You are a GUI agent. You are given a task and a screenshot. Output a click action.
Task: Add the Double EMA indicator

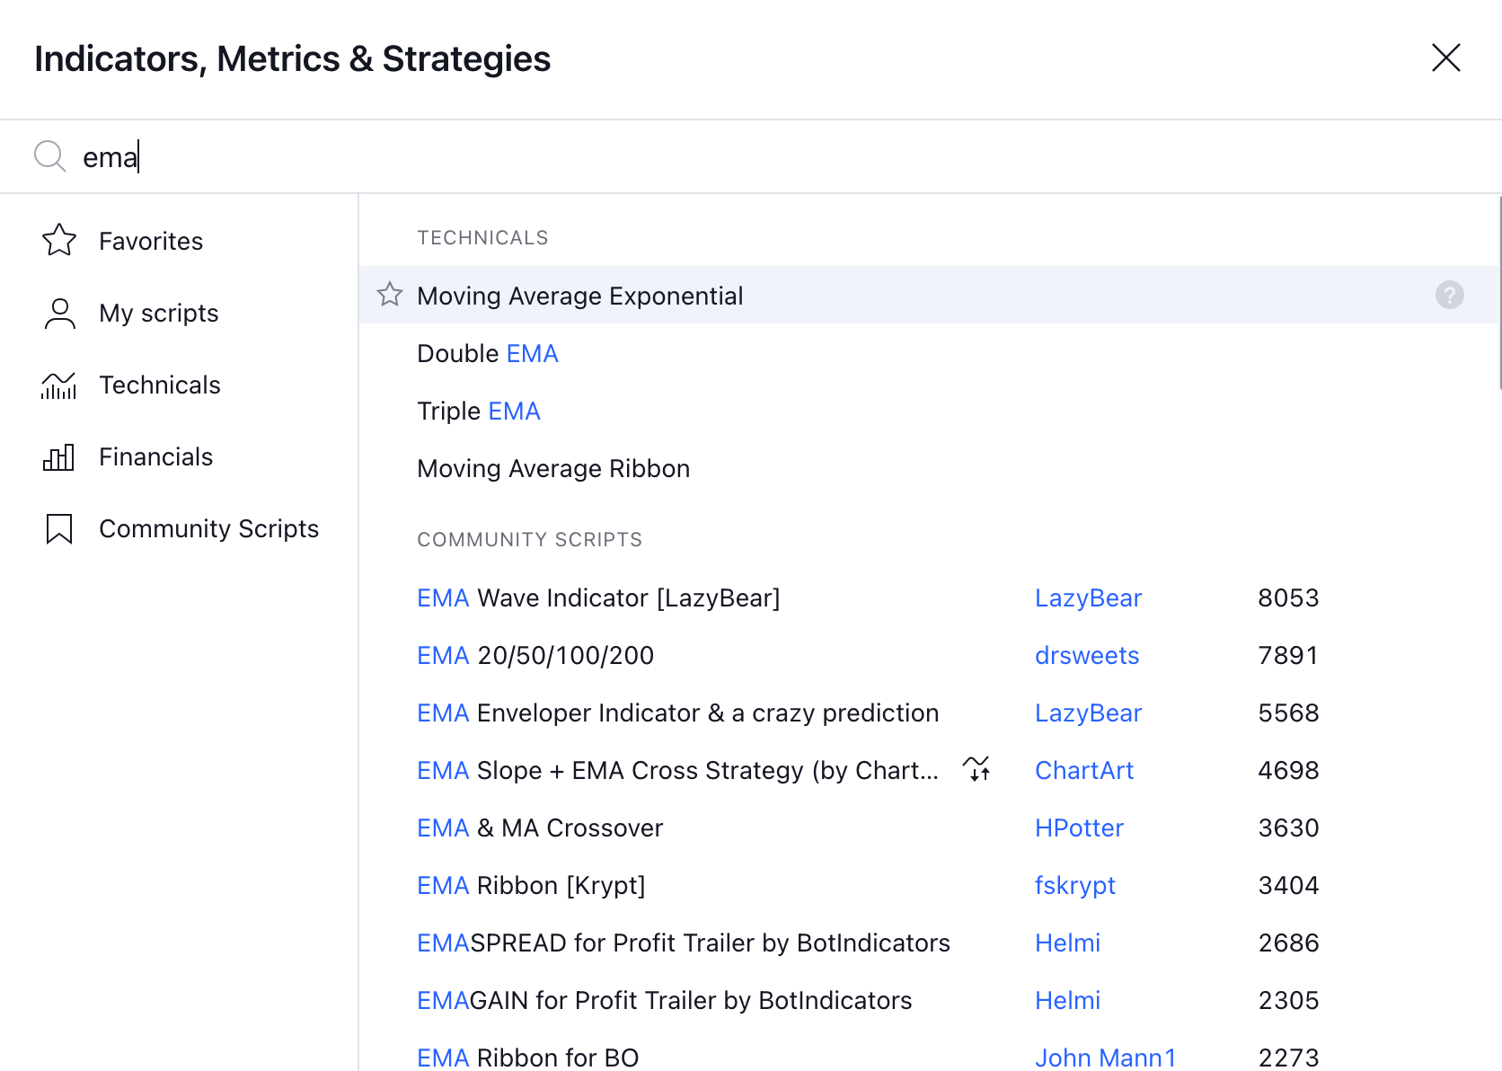point(488,353)
